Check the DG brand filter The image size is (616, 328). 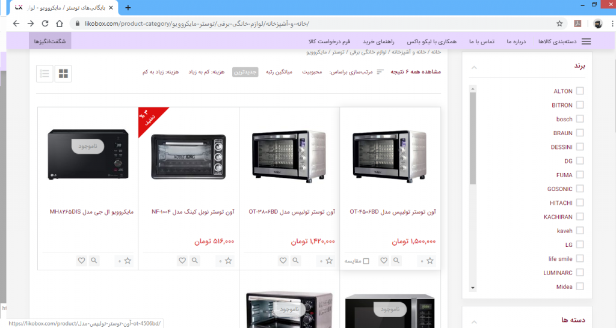pyautogui.click(x=580, y=161)
